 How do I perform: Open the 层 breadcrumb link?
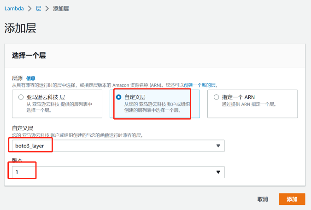38,9
